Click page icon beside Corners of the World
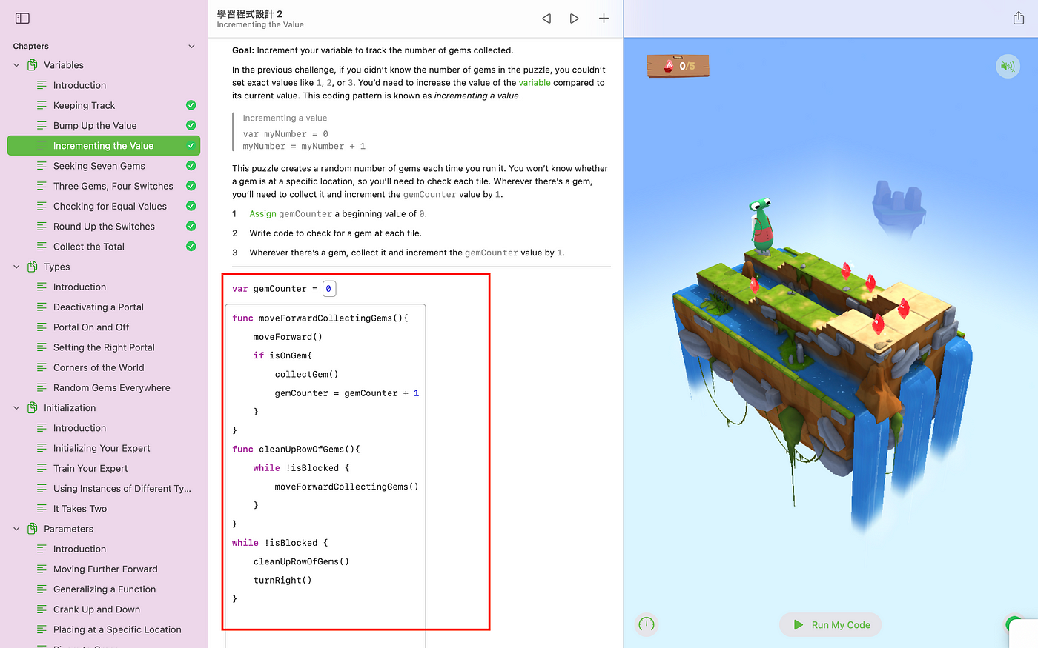Image resolution: width=1038 pixels, height=648 pixels. (42, 367)
